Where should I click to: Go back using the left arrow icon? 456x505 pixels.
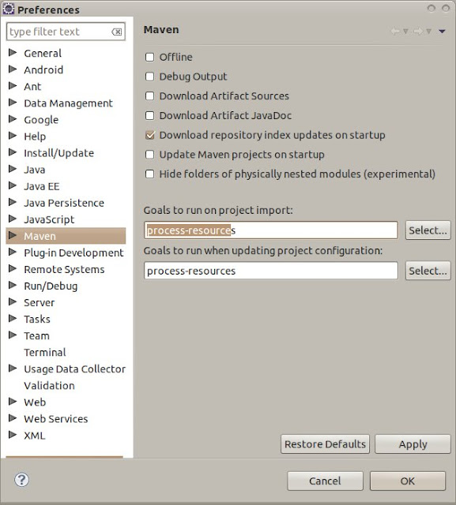(x=394, y=32)
